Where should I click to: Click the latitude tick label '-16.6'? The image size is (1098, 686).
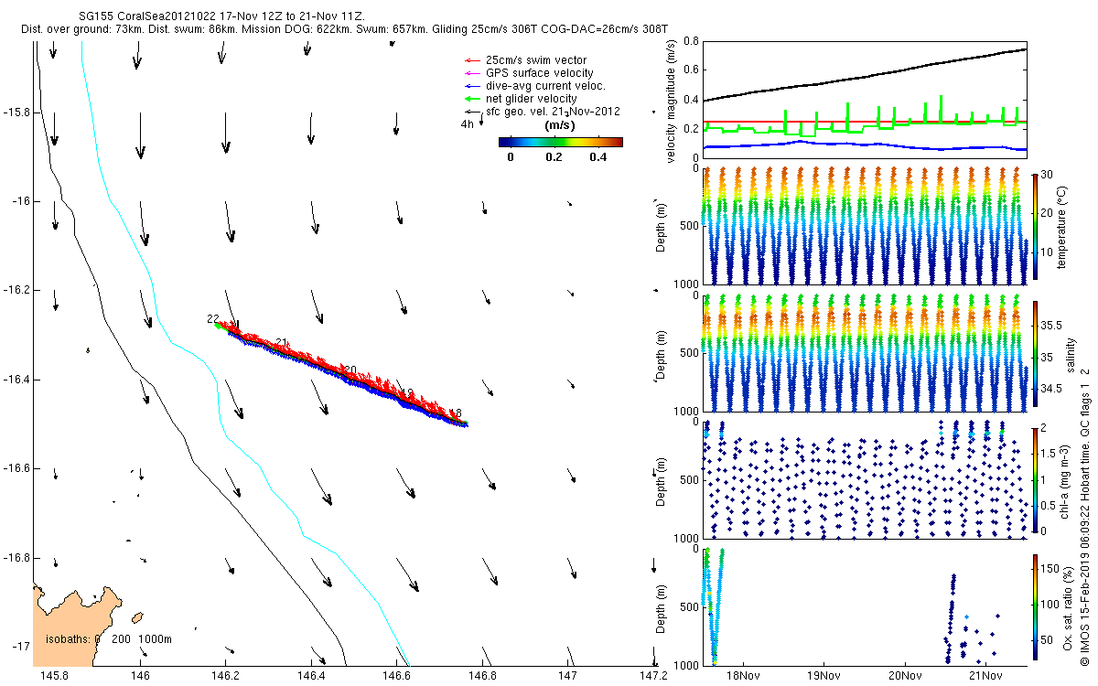17,468
